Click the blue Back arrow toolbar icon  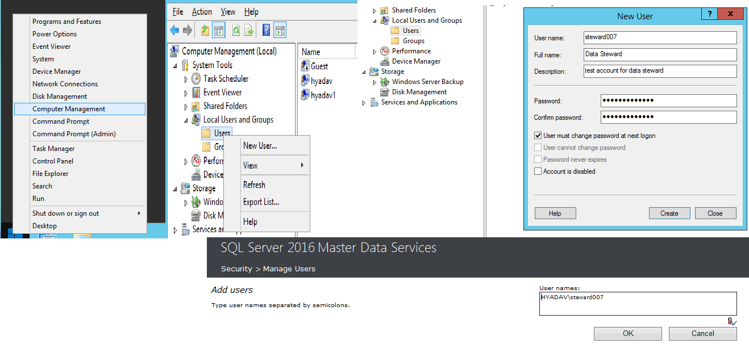(x=174, y=30)
